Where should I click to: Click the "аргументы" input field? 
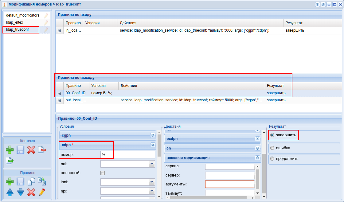click(x=229, y=184)
